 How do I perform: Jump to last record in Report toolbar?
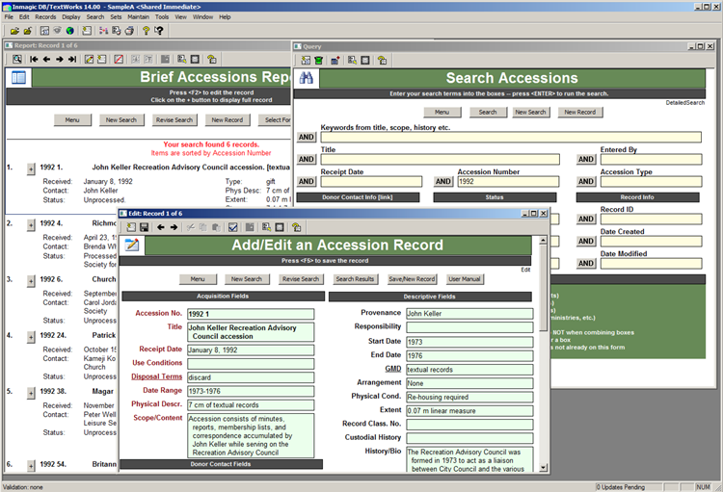click(72, 60)
